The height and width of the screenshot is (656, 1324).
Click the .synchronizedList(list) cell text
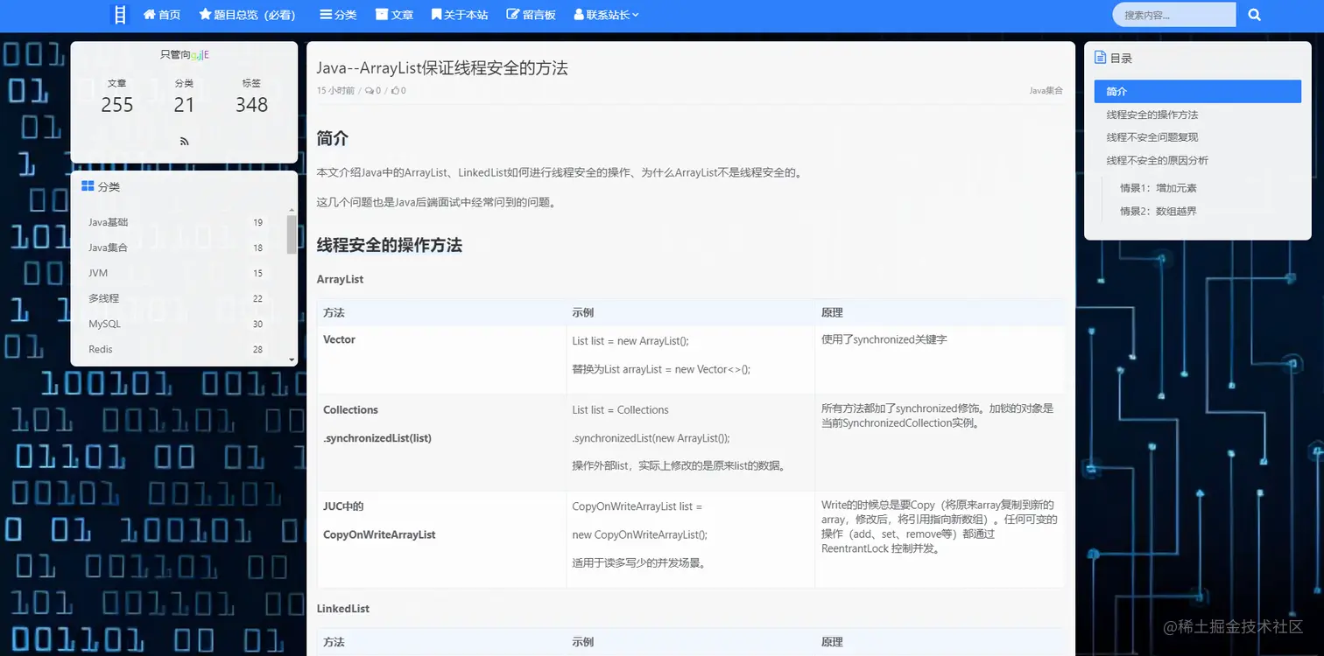point(377,438)
